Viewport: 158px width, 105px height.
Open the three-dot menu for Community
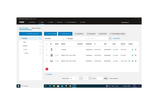[40, 38]
